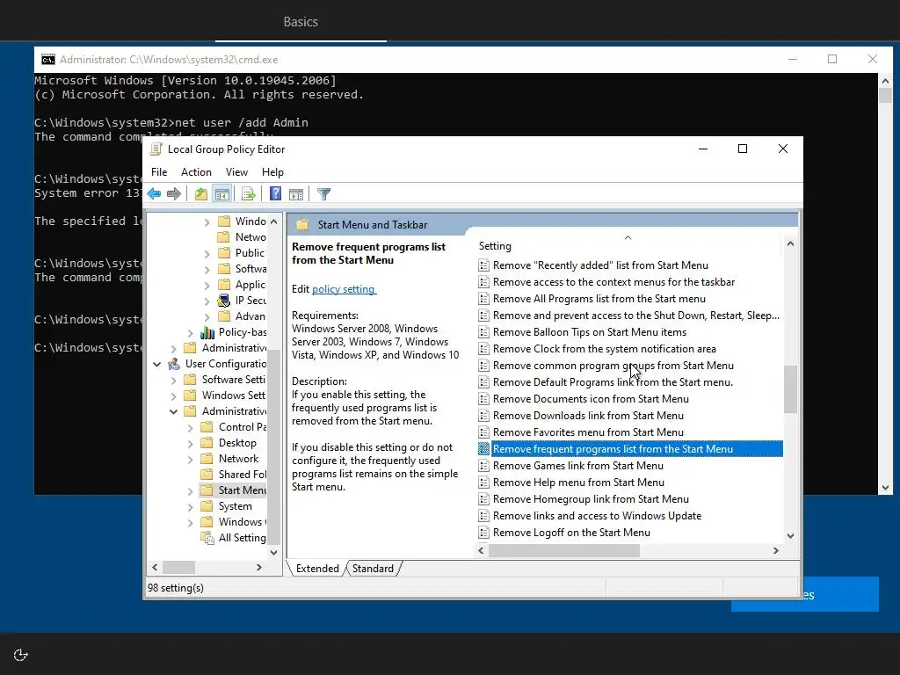Expand the Network folder under Administrative Templates
The height and width of the screenshot is (675, 900).
coord(190,459)
